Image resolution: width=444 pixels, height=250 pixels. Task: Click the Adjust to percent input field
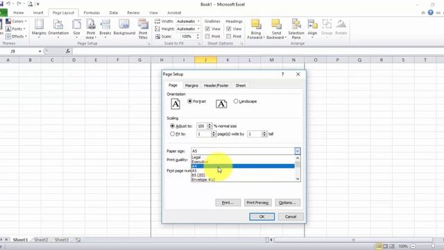(x=202, y=126)
